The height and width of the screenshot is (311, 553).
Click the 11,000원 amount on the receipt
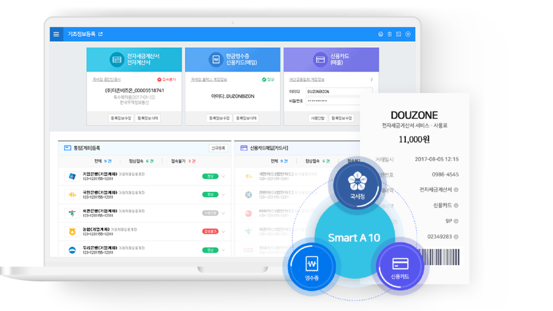click(x=414, y=139)
